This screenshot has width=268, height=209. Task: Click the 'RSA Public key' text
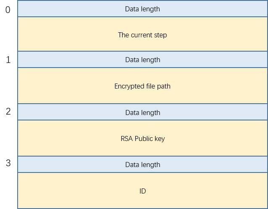[142, 138]
